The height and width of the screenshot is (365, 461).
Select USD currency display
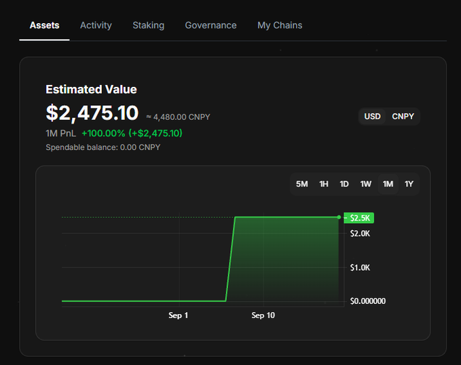[x=373, y=117]
